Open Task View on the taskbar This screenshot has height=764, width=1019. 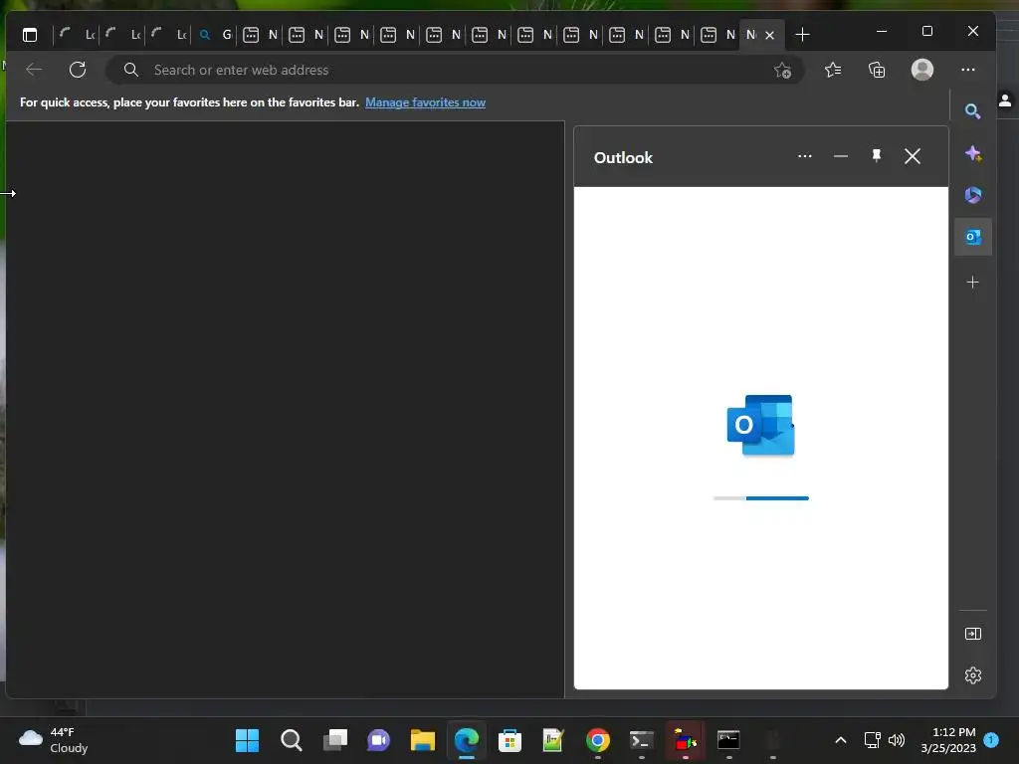click(x=335, y=740)
